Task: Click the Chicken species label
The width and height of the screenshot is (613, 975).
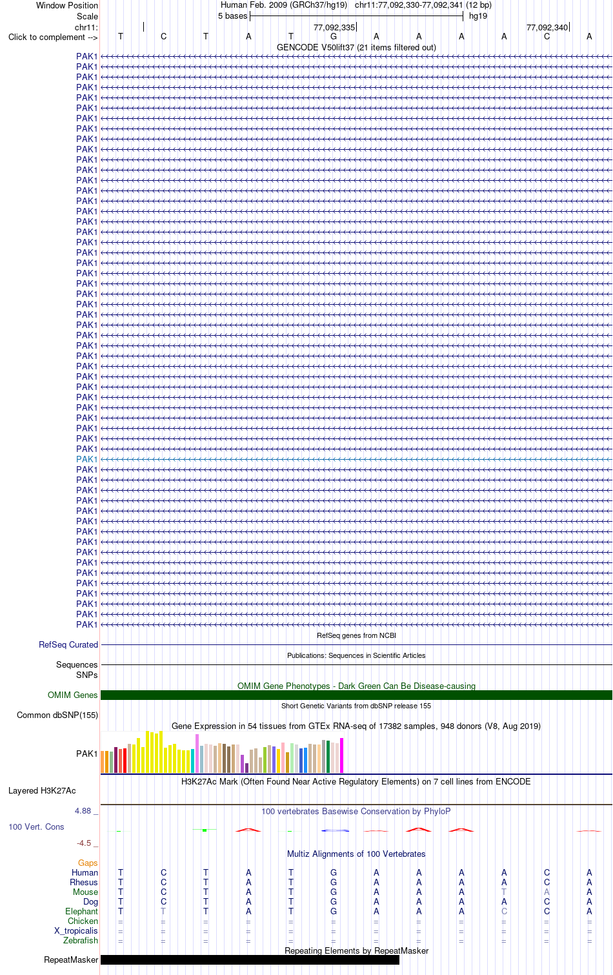Action: [83, 921]
